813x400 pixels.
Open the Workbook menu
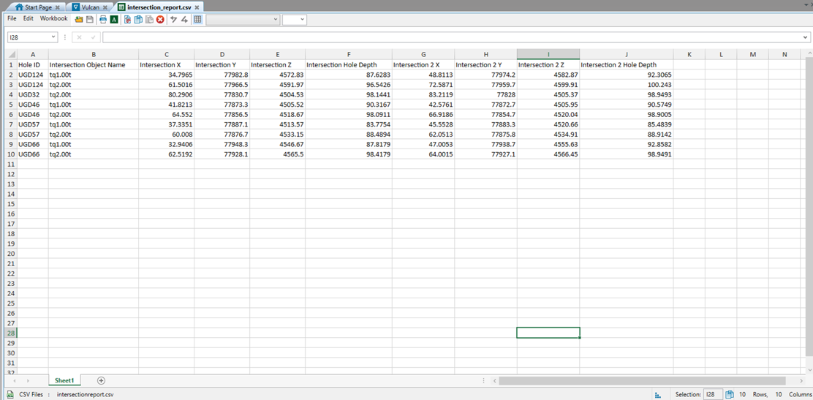pyautogui.click(x=53, y=19)
